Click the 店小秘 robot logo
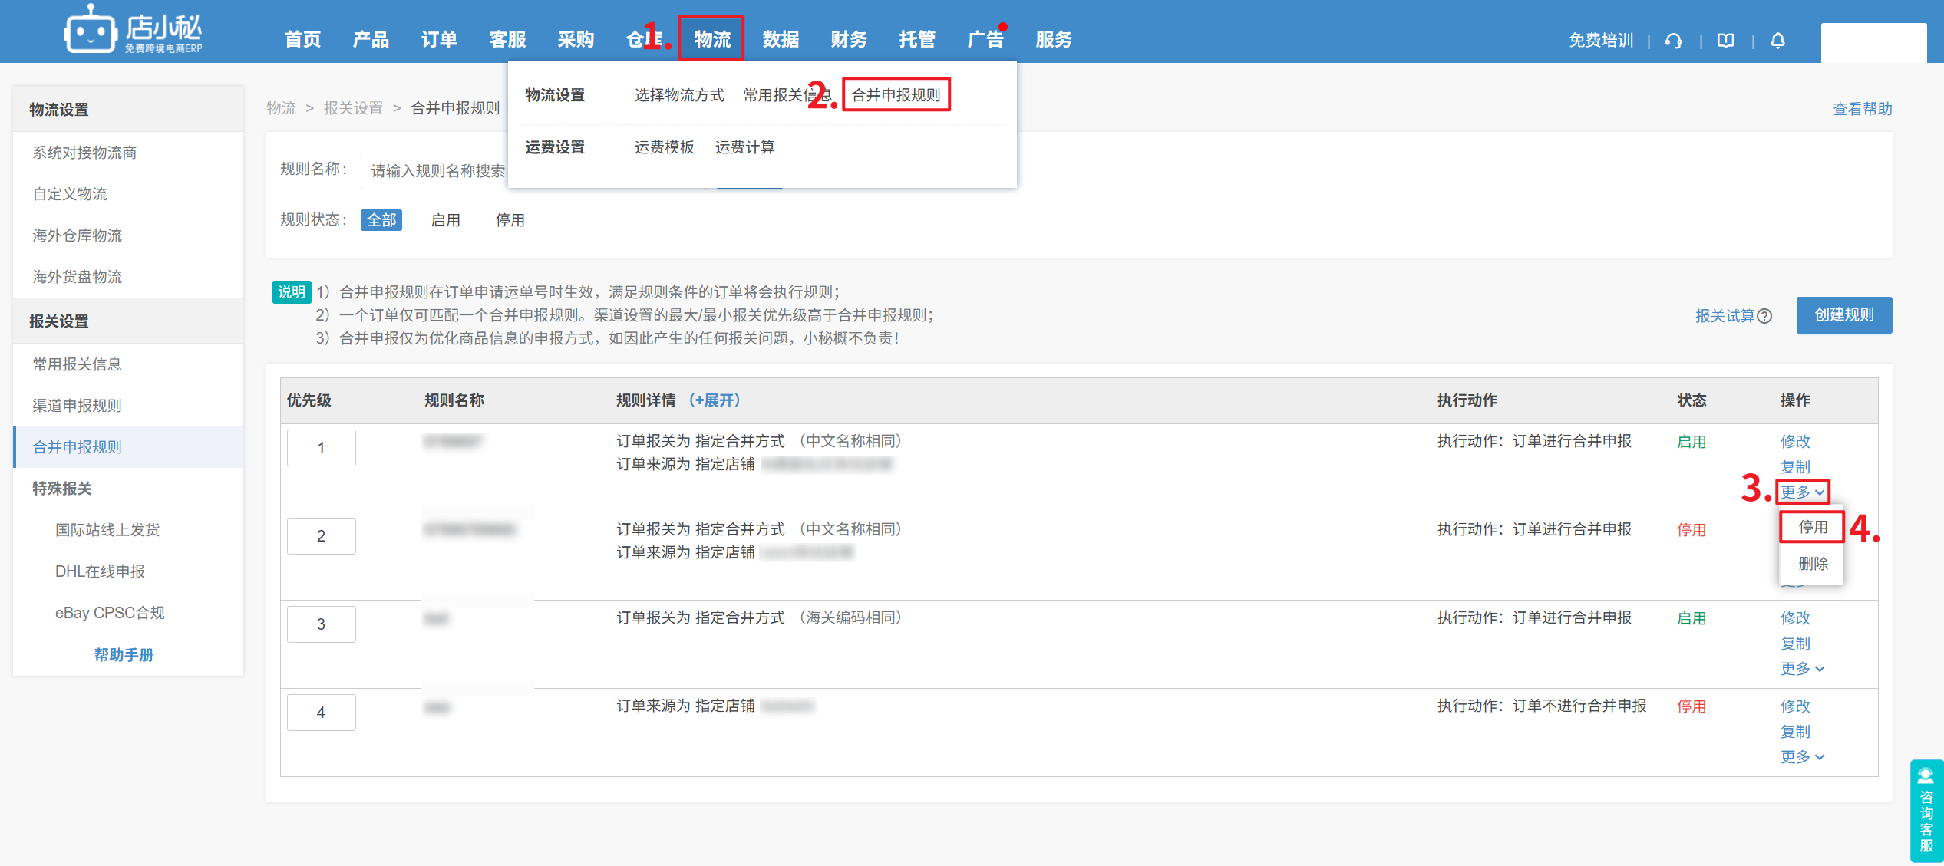 click(91, 31)
